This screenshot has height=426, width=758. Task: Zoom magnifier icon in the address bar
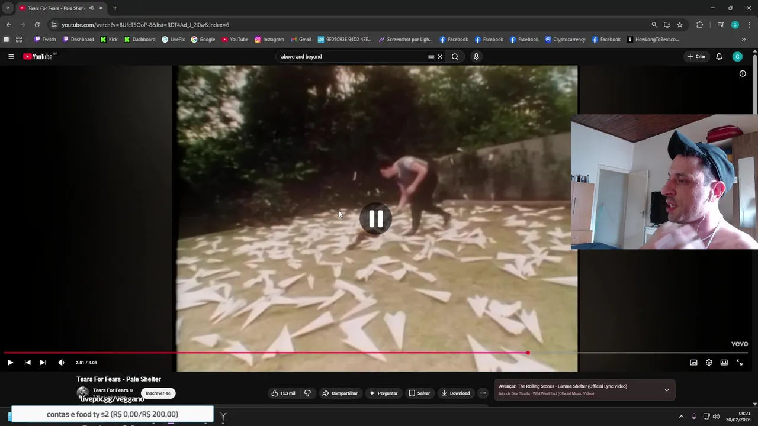[x=654, y=25]
